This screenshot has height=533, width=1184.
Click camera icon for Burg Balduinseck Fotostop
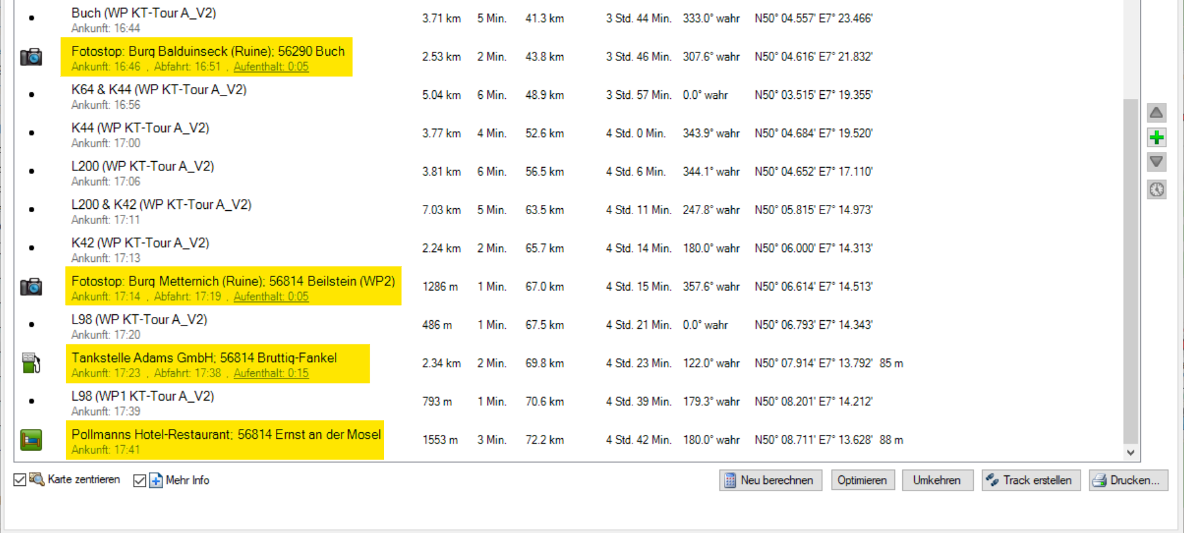click(31, 57)
